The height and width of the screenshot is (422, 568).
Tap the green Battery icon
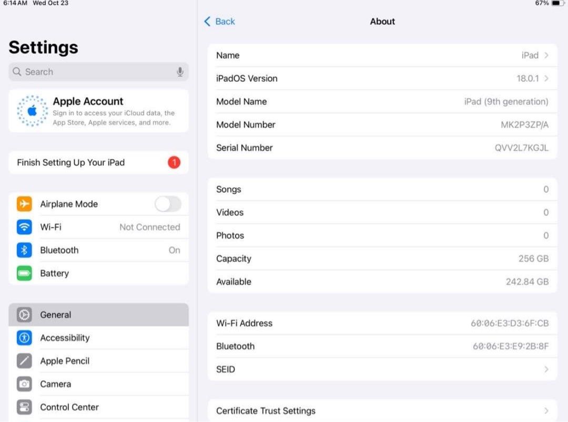(x=24, y=273)
